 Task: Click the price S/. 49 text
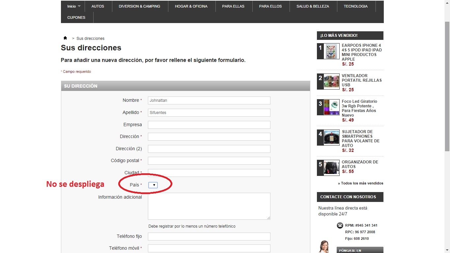[x=348, y=120]
